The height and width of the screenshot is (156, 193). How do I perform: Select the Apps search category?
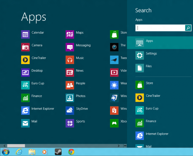coord(160,43)
